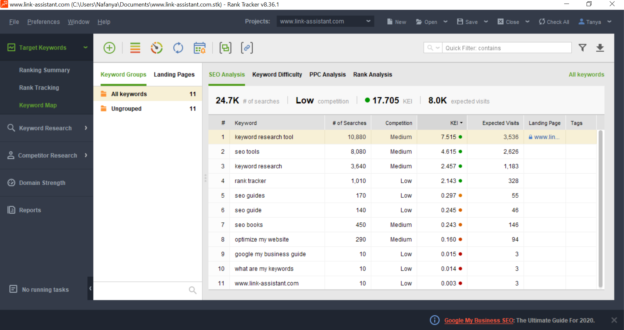Image resolution: width=624 pixels, height=330 pixels.
Task: Expand Competitor Research chevron
Action: click(86, 155)
